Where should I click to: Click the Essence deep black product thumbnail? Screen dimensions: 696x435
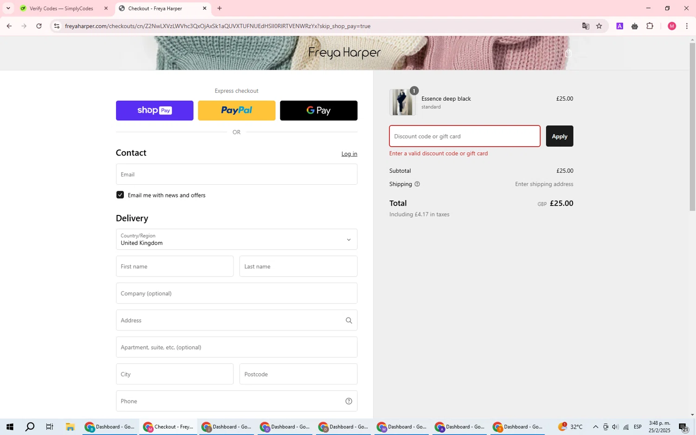coord(402,102)
